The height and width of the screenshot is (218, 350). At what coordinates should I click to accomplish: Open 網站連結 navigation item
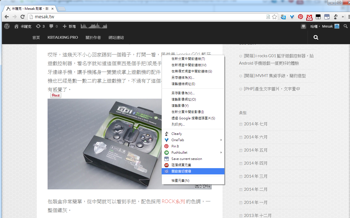tap(116, 37)
